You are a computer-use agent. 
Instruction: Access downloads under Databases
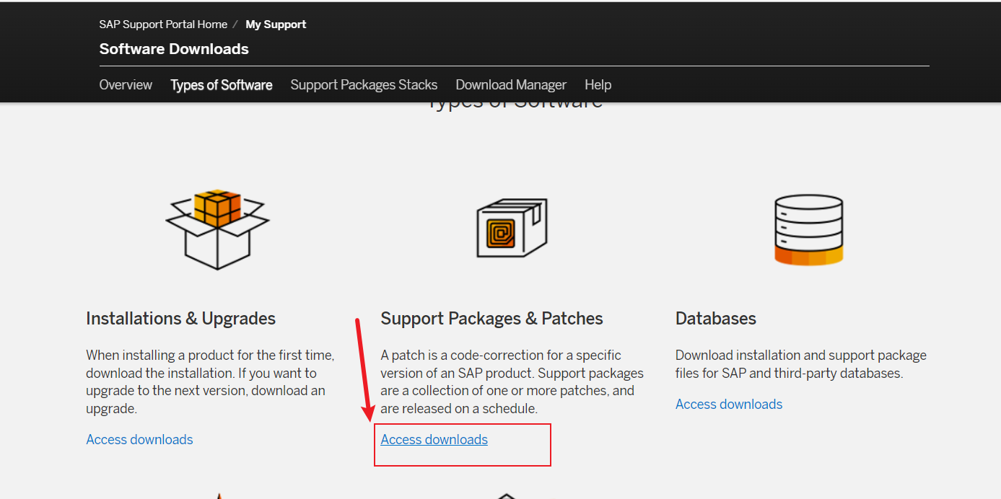pyautogui.click(x=729, y=404)
